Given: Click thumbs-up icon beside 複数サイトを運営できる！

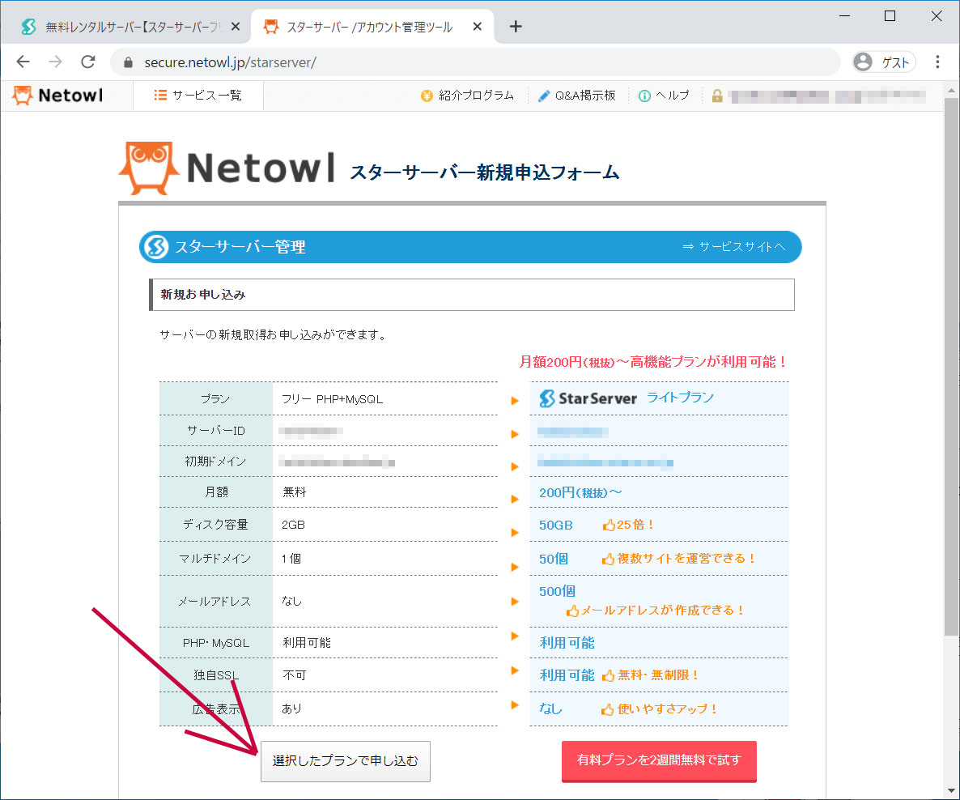Looking at the screenshot, I should tap(608, 559).
